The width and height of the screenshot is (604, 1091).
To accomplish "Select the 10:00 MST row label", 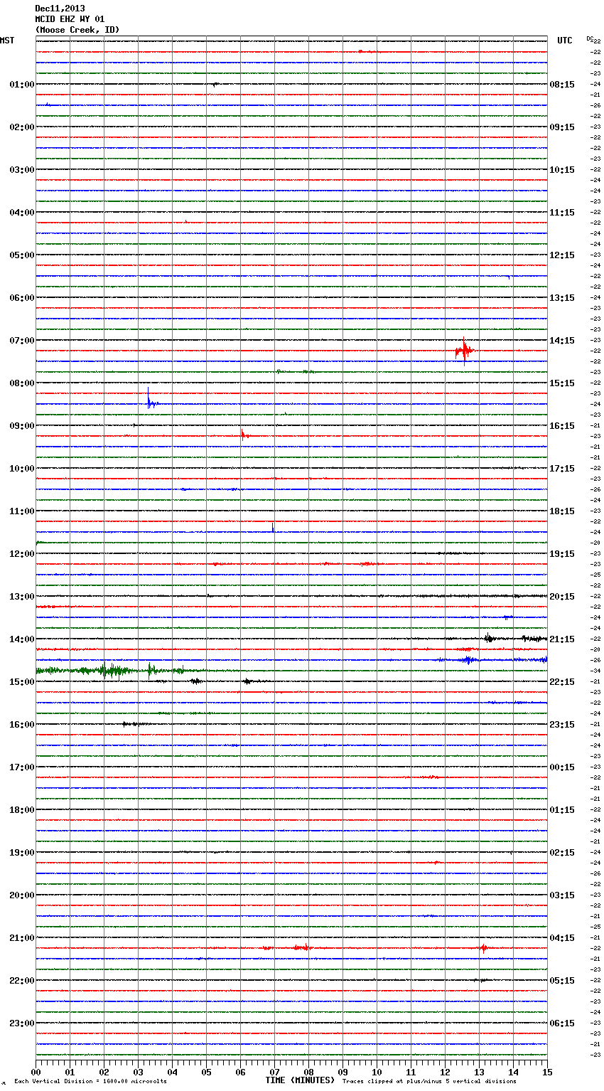I will (x=21, y=469).
